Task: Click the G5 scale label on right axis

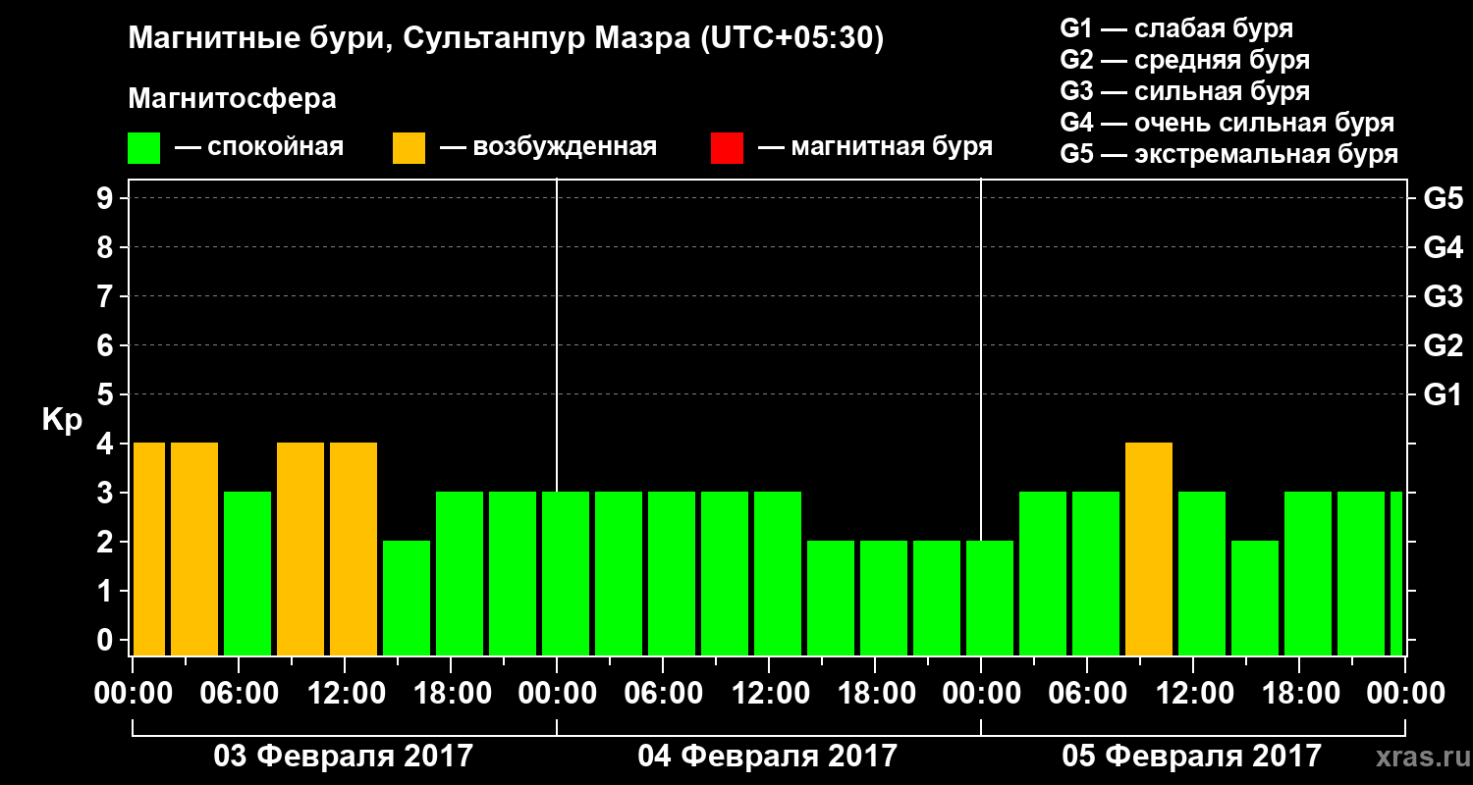Action: tap(1443, 199)
